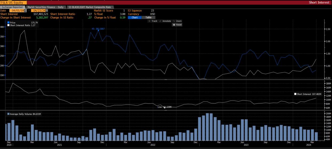Select the Zoom magnifier tool
The image size is (332, 149).
[x=177, y=21]
